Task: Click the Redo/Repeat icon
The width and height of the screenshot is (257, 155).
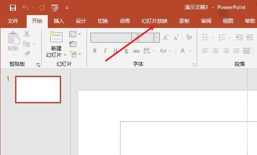Action: click(x=42, y=8)
